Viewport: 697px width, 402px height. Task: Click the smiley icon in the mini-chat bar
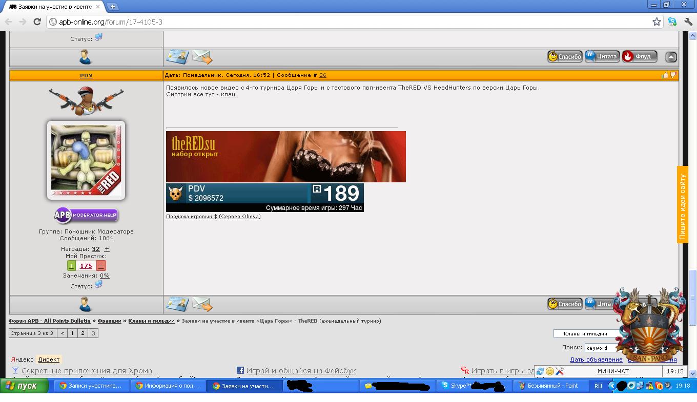pyautogui.click(x=550, y=371)
